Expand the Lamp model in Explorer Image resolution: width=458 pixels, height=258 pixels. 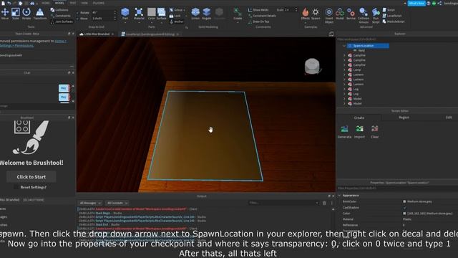[344, 70]
